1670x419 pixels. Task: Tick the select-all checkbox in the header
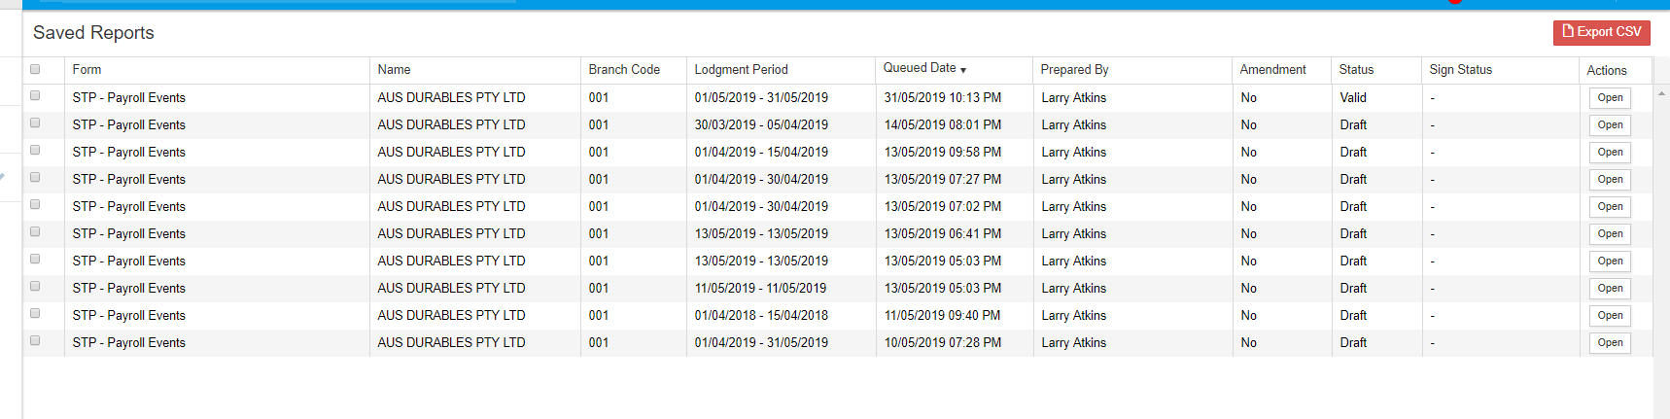(35, 69)
